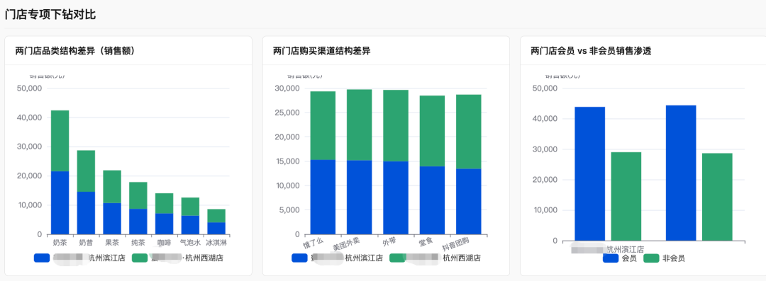
Task: Select the green segment of the 堂食 bar
Action: (x=433, y=131)
